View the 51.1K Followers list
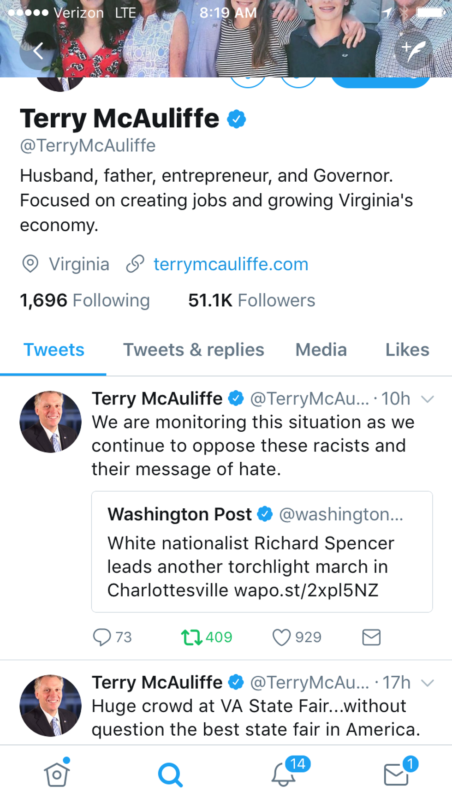 [x=251, y=300]
